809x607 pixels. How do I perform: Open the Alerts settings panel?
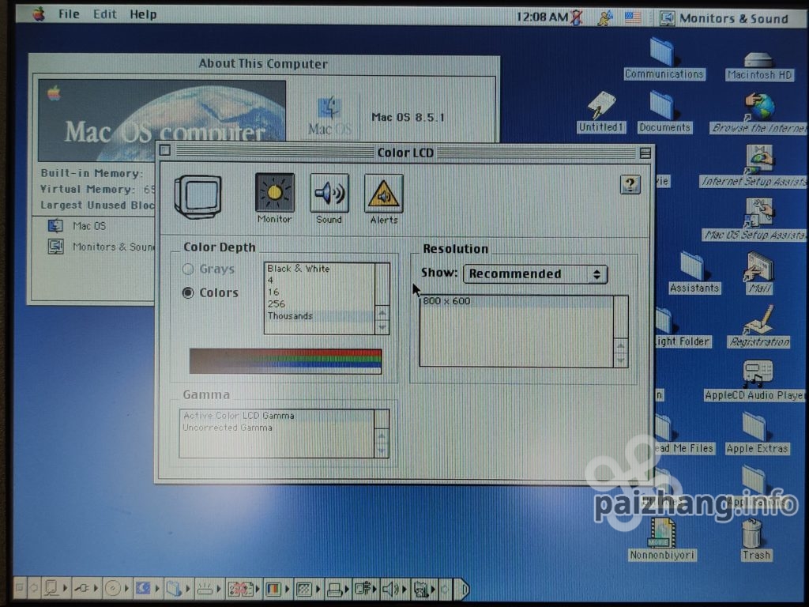tap(383, 194)
